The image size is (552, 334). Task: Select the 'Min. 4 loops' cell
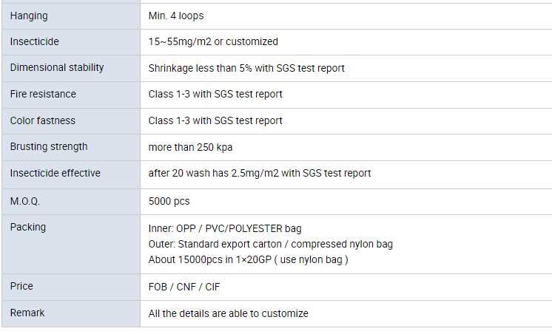click(176, 16)
